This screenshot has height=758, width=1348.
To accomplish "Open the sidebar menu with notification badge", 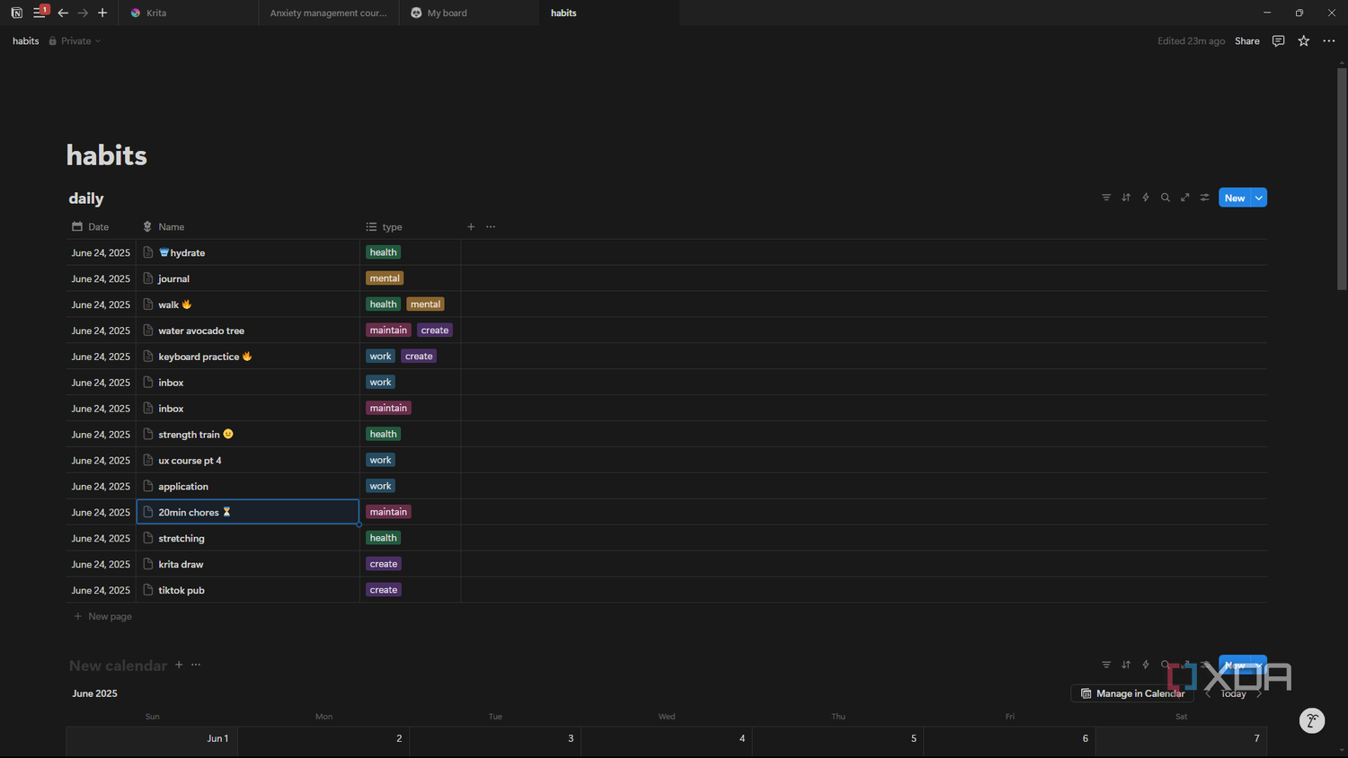I will [40, 12].
